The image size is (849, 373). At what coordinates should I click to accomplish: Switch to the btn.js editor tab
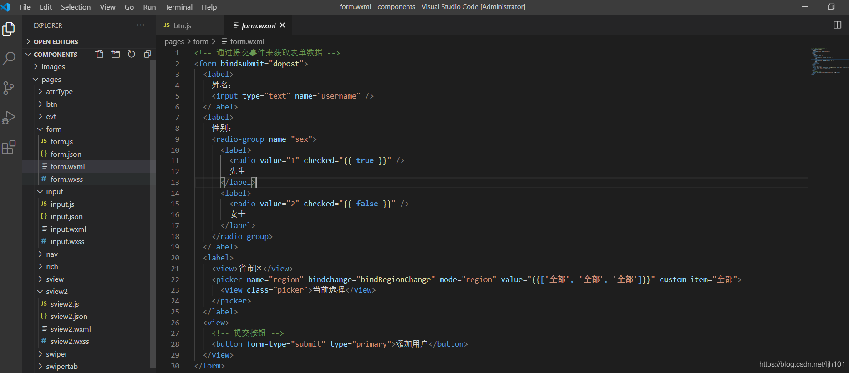[190, 25]
